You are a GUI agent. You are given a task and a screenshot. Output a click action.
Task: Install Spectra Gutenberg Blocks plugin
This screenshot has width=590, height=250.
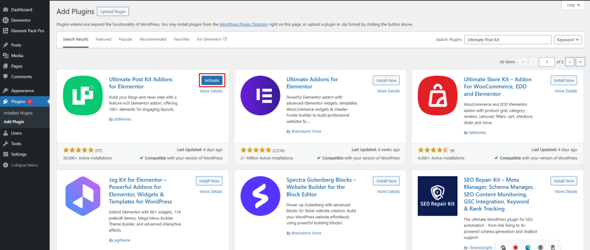pyautogui.click(x=387, y=181)
